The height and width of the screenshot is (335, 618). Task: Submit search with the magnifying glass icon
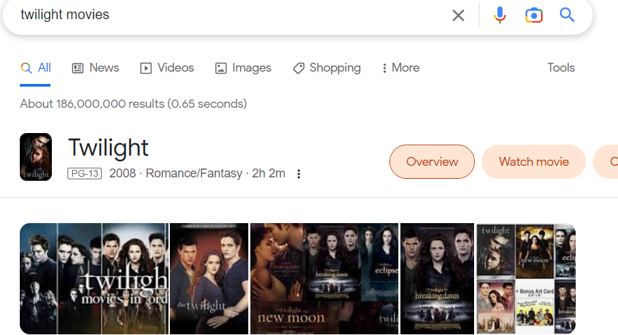tap(567, 15)
